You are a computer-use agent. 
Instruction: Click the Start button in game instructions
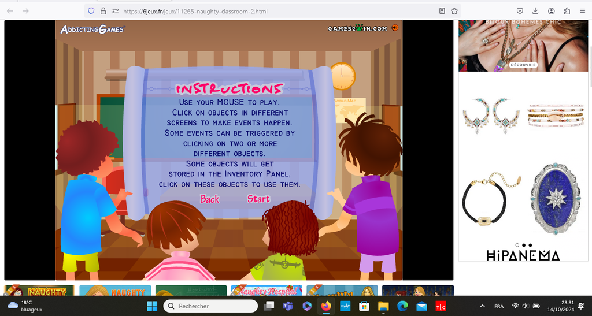click(x=258, y=199)
